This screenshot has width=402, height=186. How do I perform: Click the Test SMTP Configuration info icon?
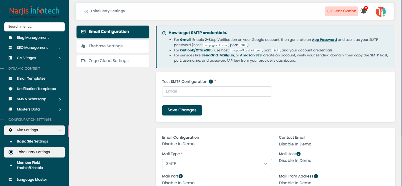click(211, 82)
